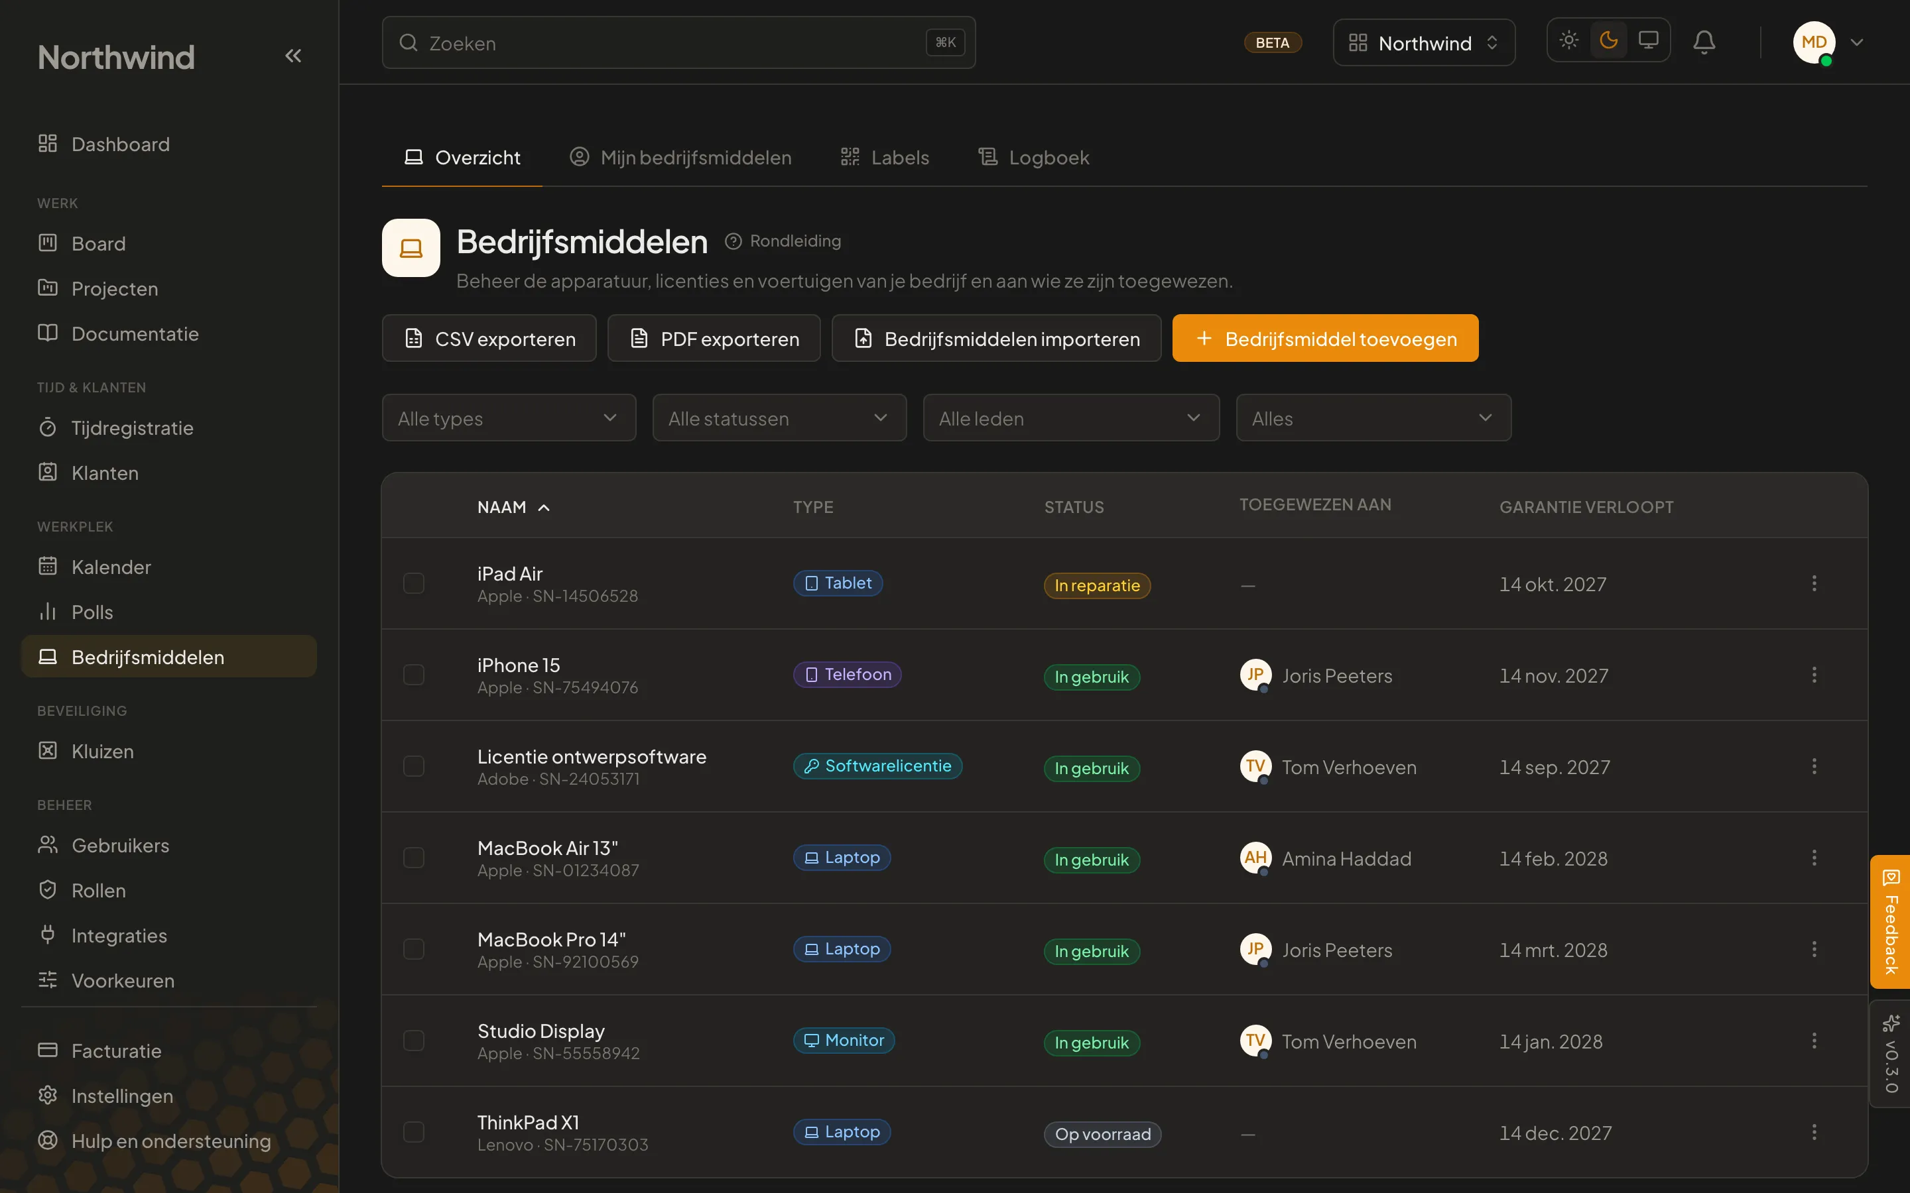Select the dark theme moon icon
This screenshot has height=1193, width=1910.
[1608, 40]
